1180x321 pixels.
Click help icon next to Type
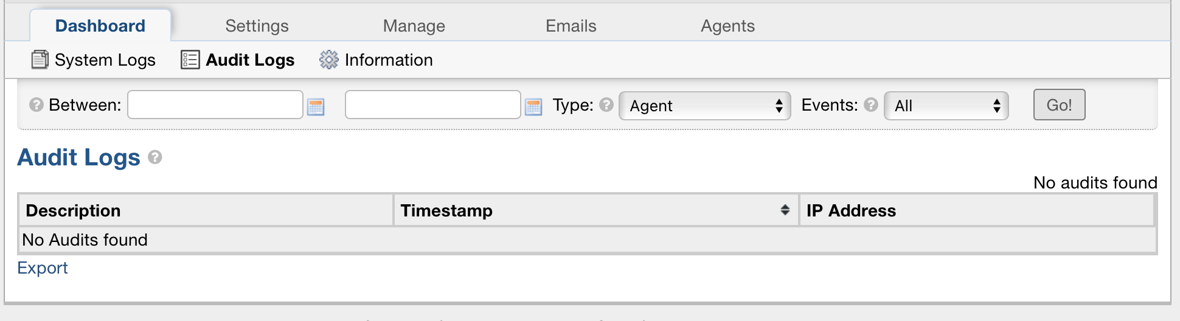click(606, 105)
